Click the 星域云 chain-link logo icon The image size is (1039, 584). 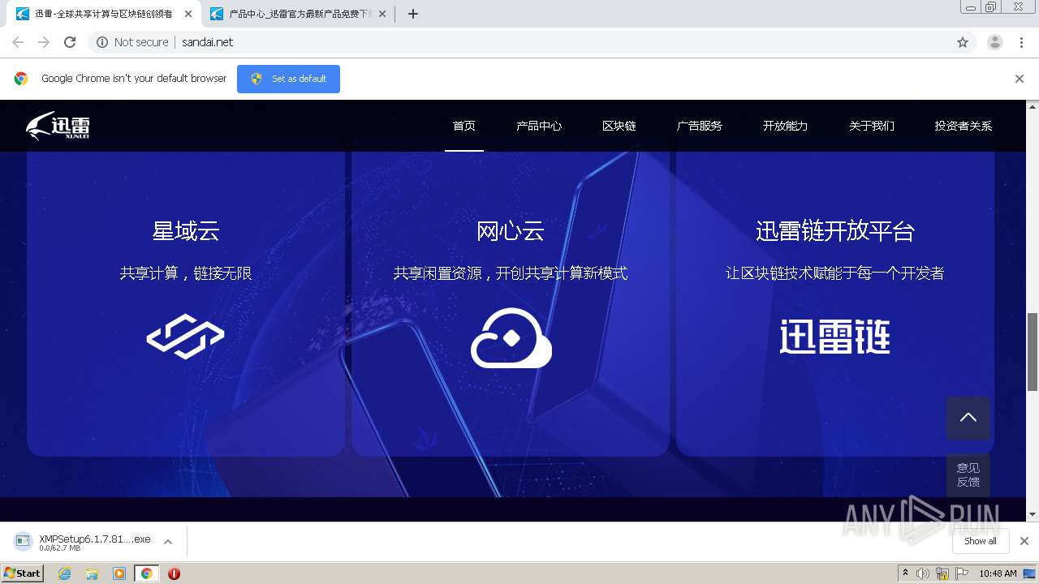pyautogui.click(x=186, y=337)
